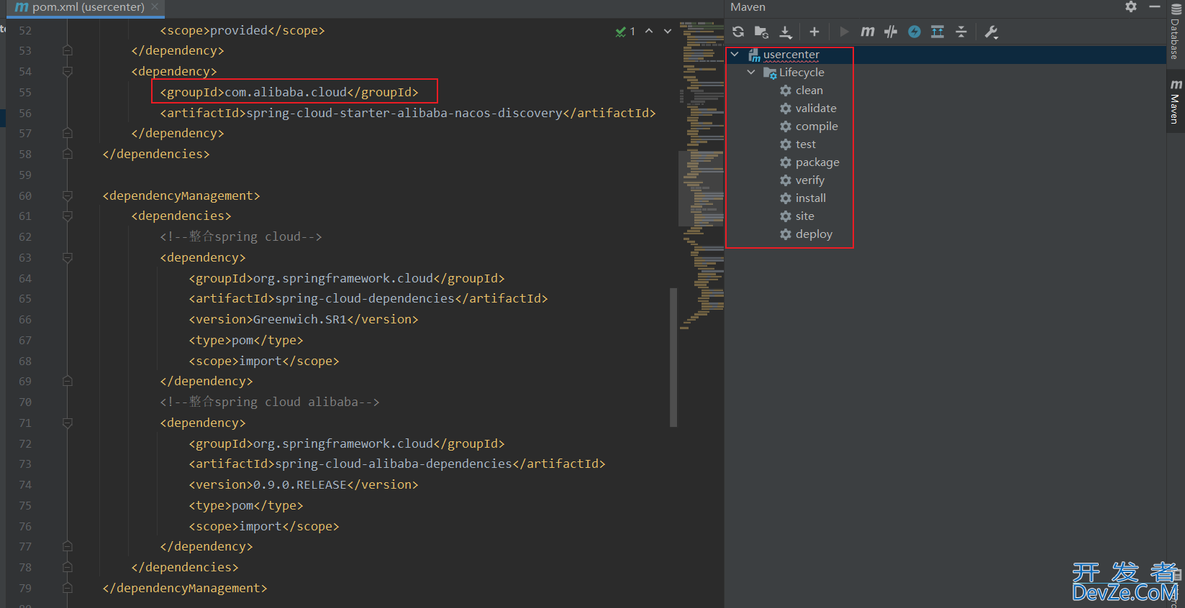Go to previous highlighted problem arrow
Viewport: 1185px width, 608px height.
pyautogui.click(x=649, y=32)
